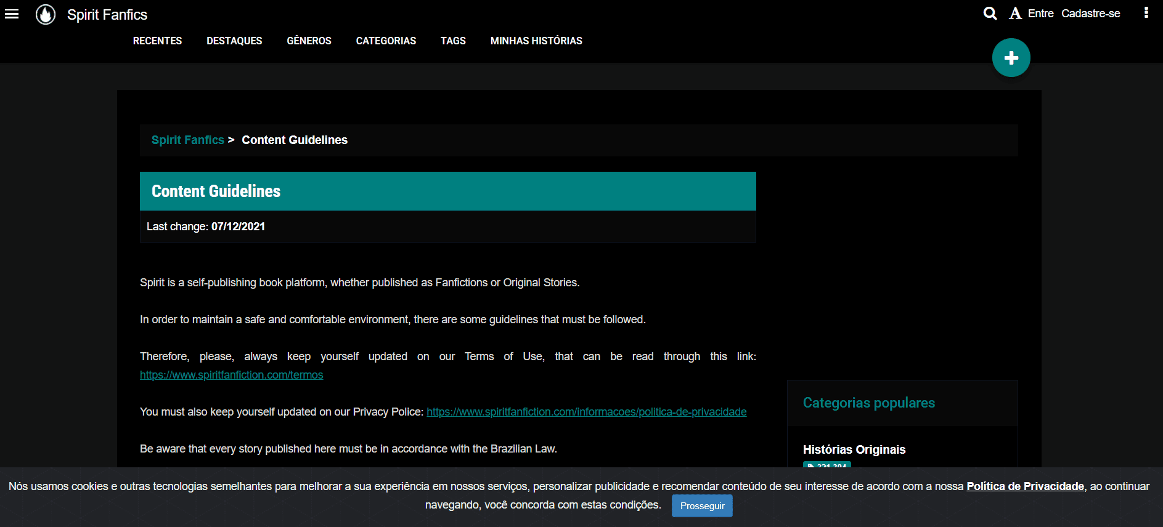Open the spiritfanfiction.com/termos link
The height and width of the screenshot is (527, 1163).
click(x=231, y=375)
